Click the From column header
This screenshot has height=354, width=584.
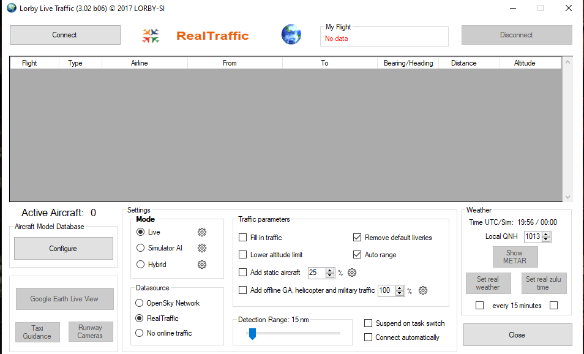(x=235, y=63)
